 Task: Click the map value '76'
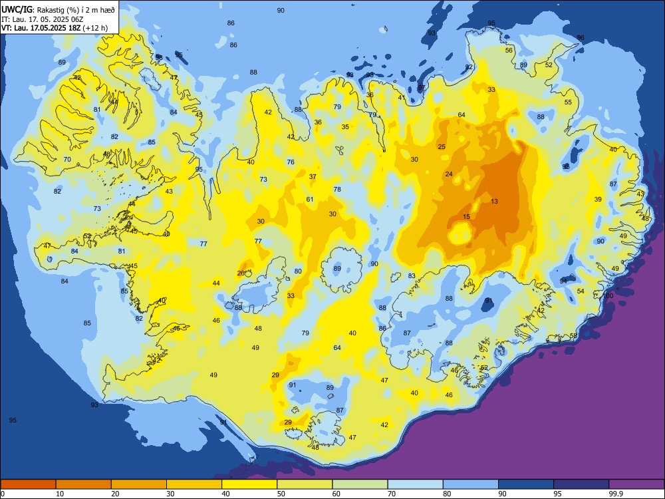[x=291, y=162]
